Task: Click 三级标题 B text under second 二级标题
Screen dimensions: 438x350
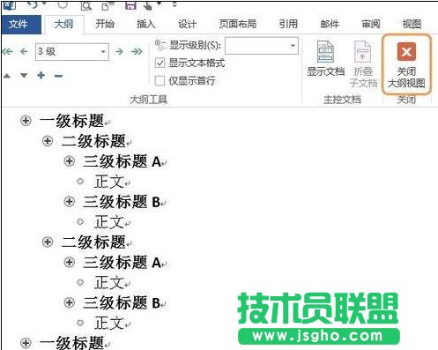Action: pyautogui.click(x=122, y=302)
